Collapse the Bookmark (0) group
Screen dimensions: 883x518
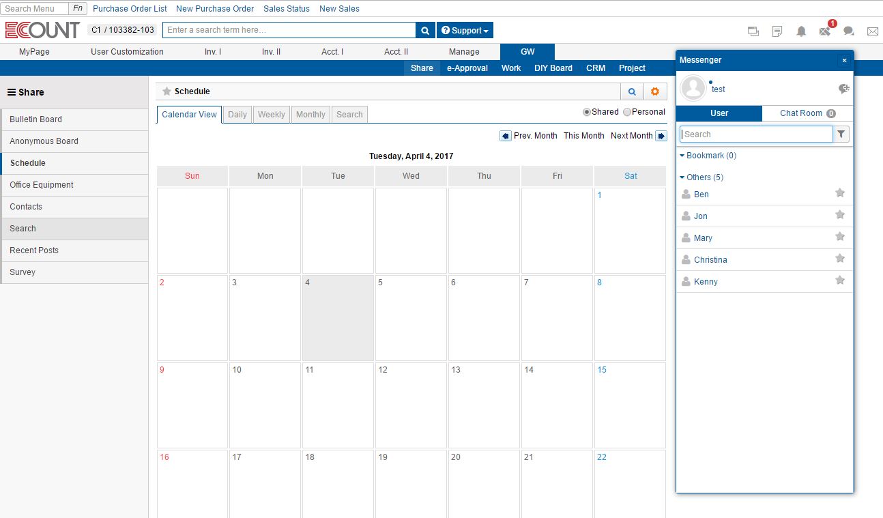click(x=708, y=156)
